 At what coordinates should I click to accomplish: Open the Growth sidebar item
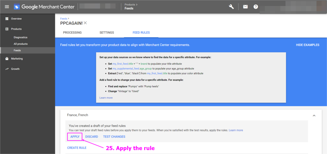click(15, 69)
